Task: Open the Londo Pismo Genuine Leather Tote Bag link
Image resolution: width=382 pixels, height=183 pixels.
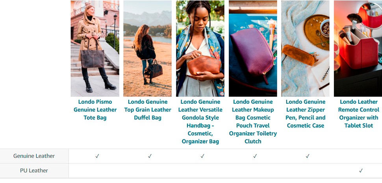Action: click(x=95, y=110)
